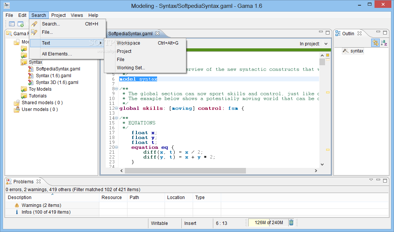This screenshot has width=394, height=232.
Task: Minimize the editor area
Action: pyautogui.click(x=321, y=32)
